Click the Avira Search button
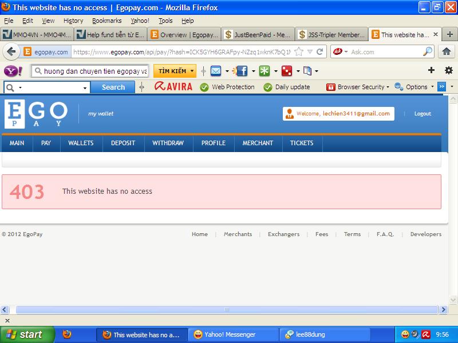 [x=113, y=87]
